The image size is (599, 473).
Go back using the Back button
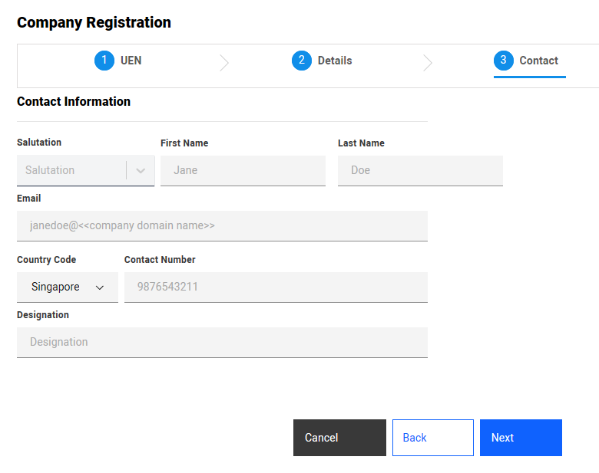click(432, 438)
